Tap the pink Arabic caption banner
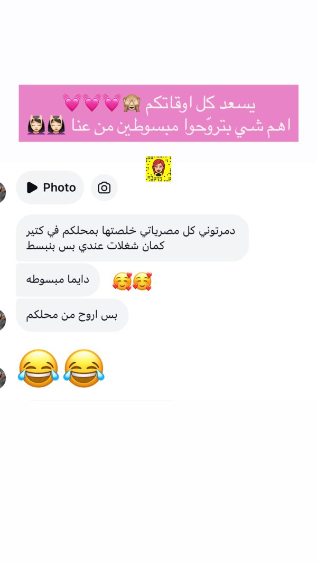317x563 pixels. [158, 113]
